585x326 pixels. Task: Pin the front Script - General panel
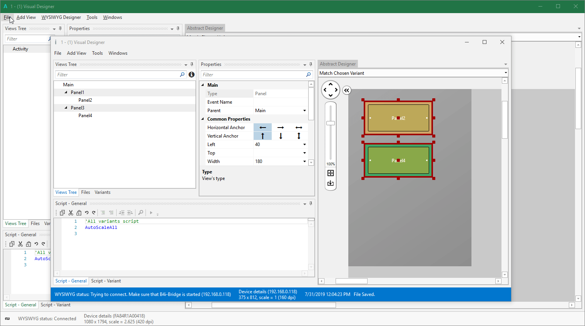pos(311,203)
